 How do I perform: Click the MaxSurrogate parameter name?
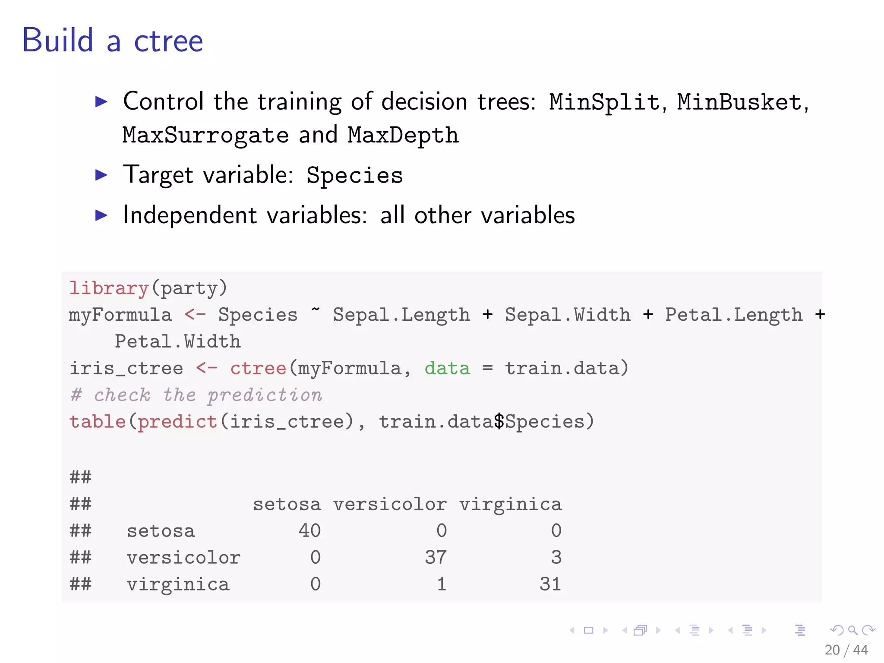tap(205, 136)
